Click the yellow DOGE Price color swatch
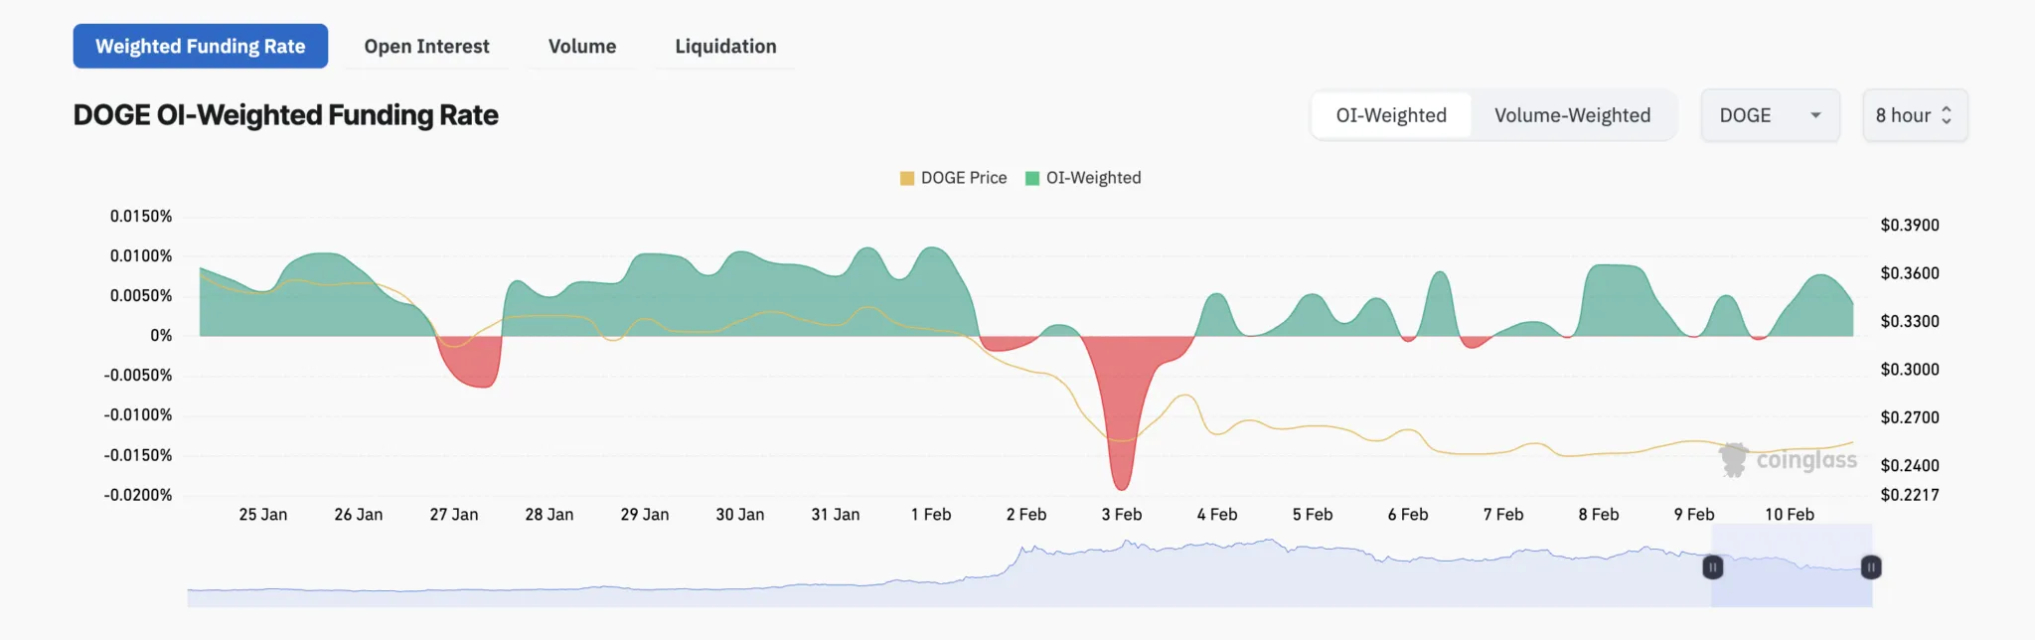Image resolution: width=2035 pixels, height=640 pixels. pyautogui.click(x=905, y=177)
